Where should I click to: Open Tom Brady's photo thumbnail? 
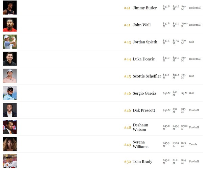click(10, 161)
